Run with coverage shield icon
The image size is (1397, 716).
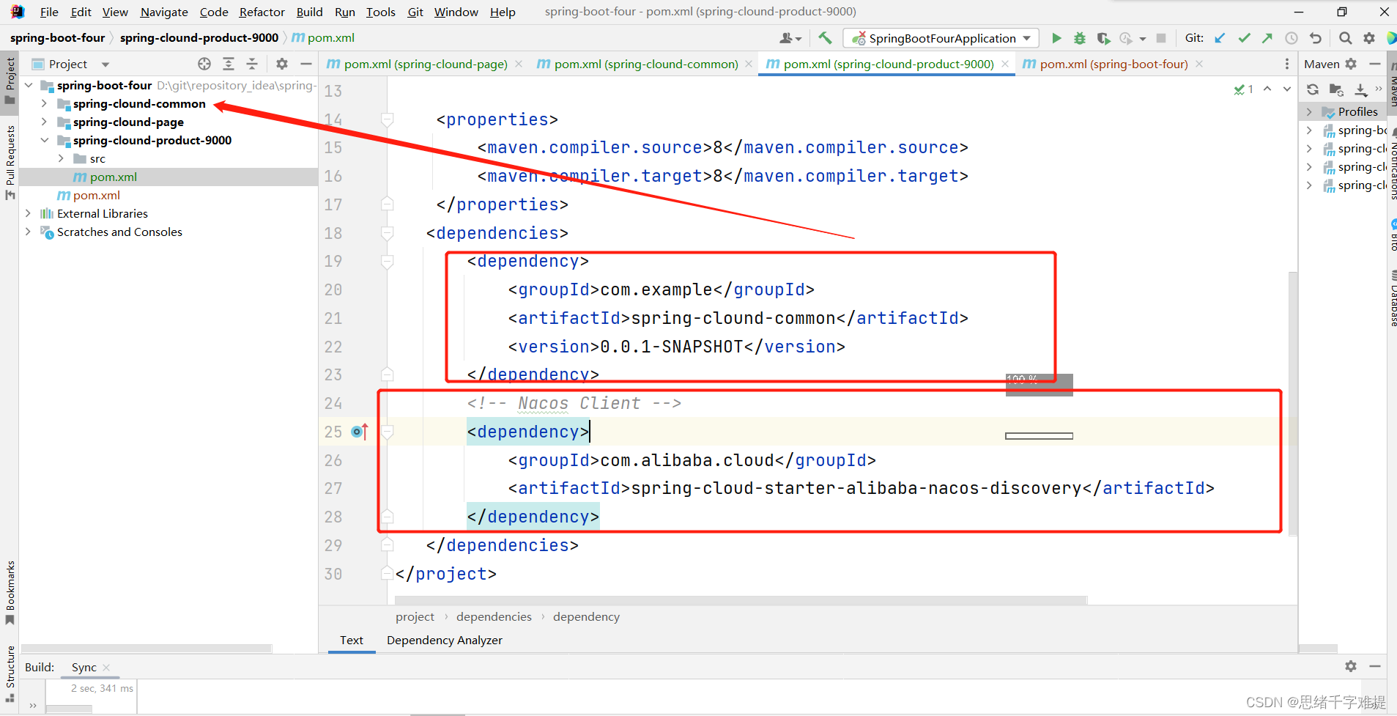[1103, 38]
